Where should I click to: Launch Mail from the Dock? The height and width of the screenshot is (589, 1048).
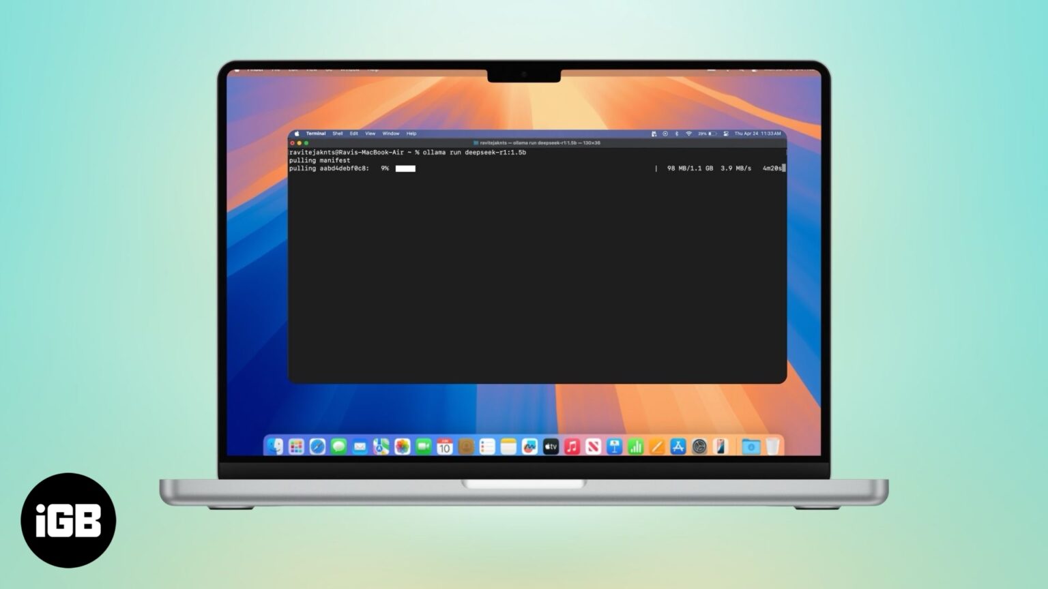(x=358, y=447)
